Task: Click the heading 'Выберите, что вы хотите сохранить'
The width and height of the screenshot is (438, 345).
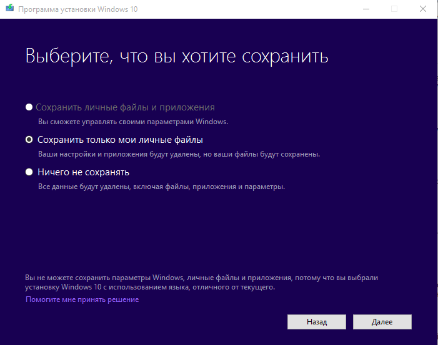Action: 177,56
